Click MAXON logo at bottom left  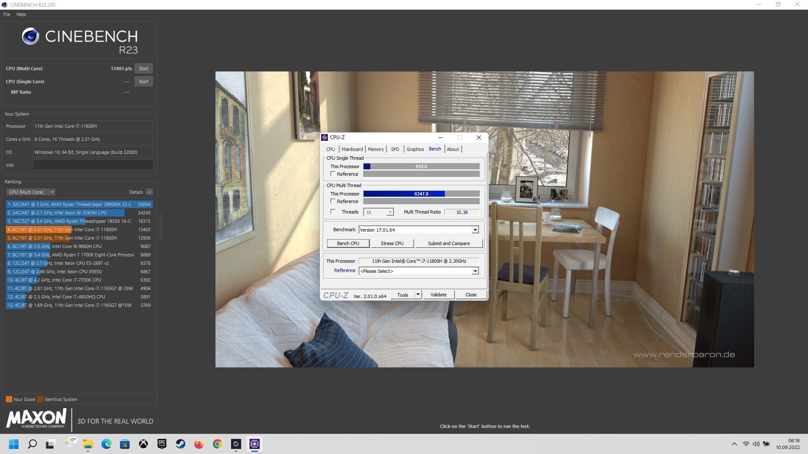tap(36, 419)
